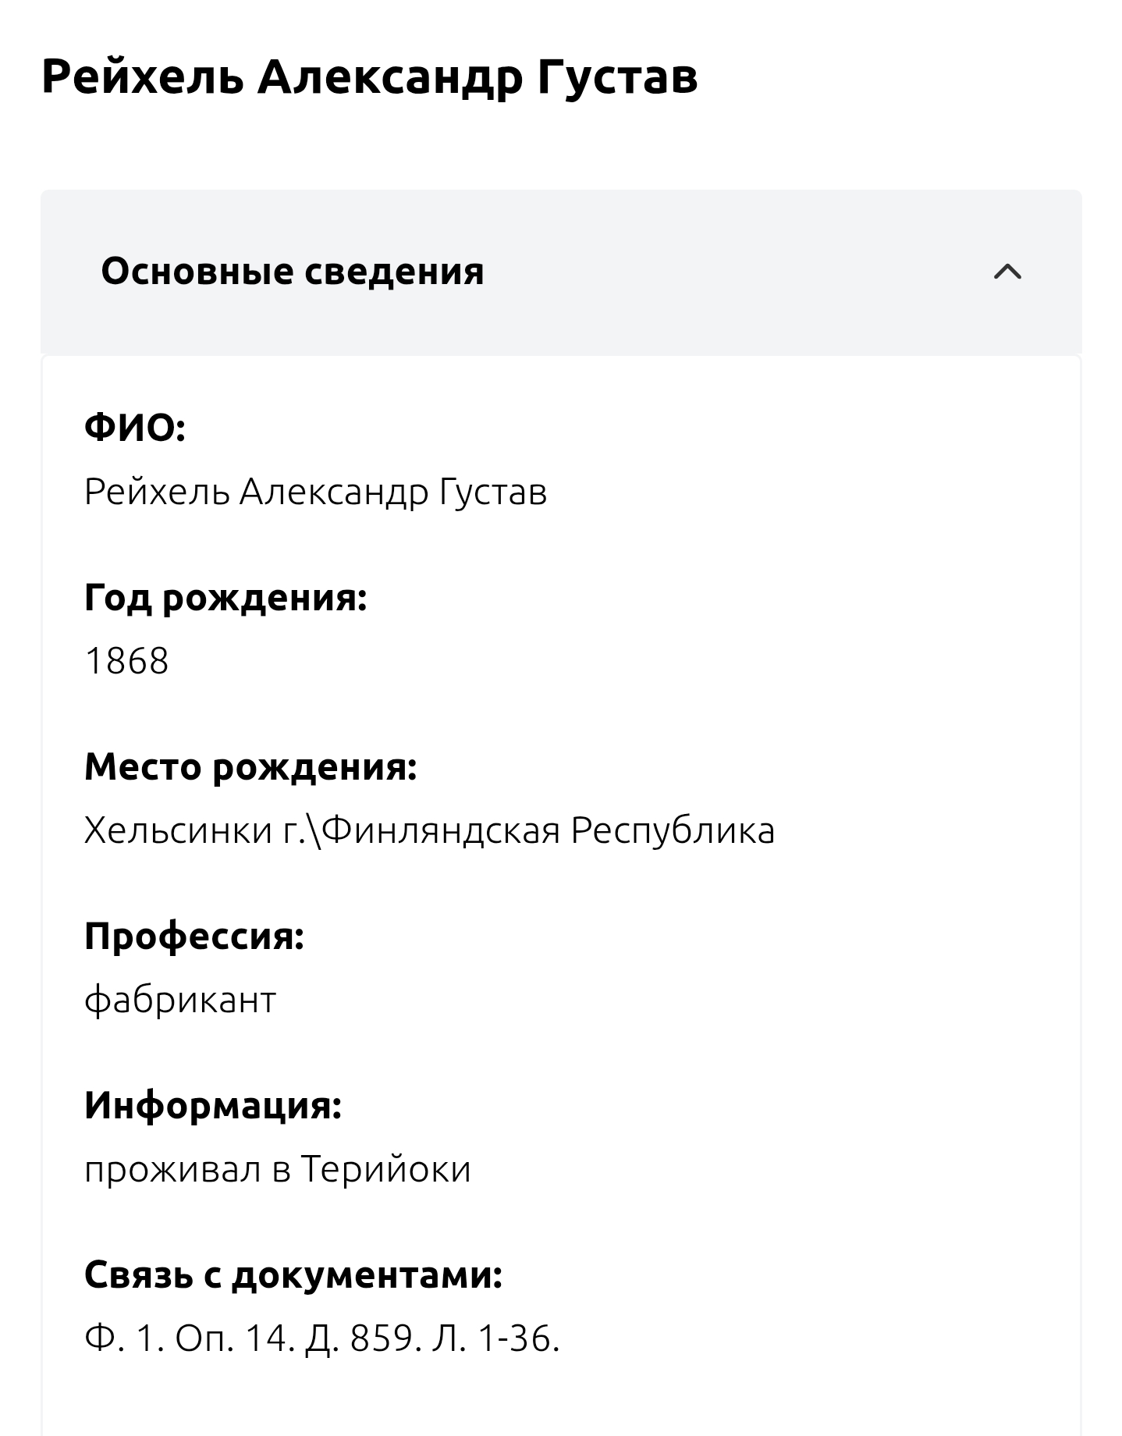Click the Основные сведения section header
Viewport: 1122px width, 1436px height.
tap(293, 272)
